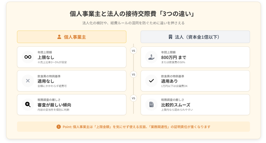Select the 個人事業主 column header

coord(72,37)
